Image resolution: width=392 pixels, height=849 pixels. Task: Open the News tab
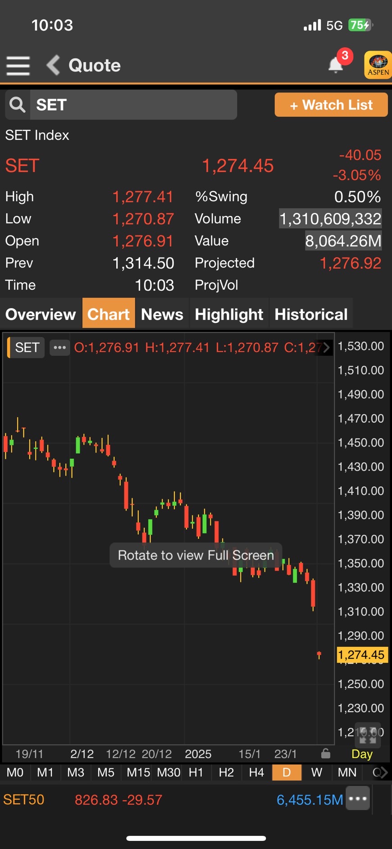point(162,314)
